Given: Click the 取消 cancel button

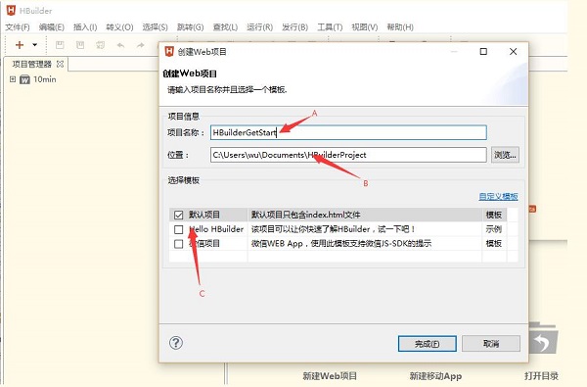Looking at the screenshot, I should 491,344.
